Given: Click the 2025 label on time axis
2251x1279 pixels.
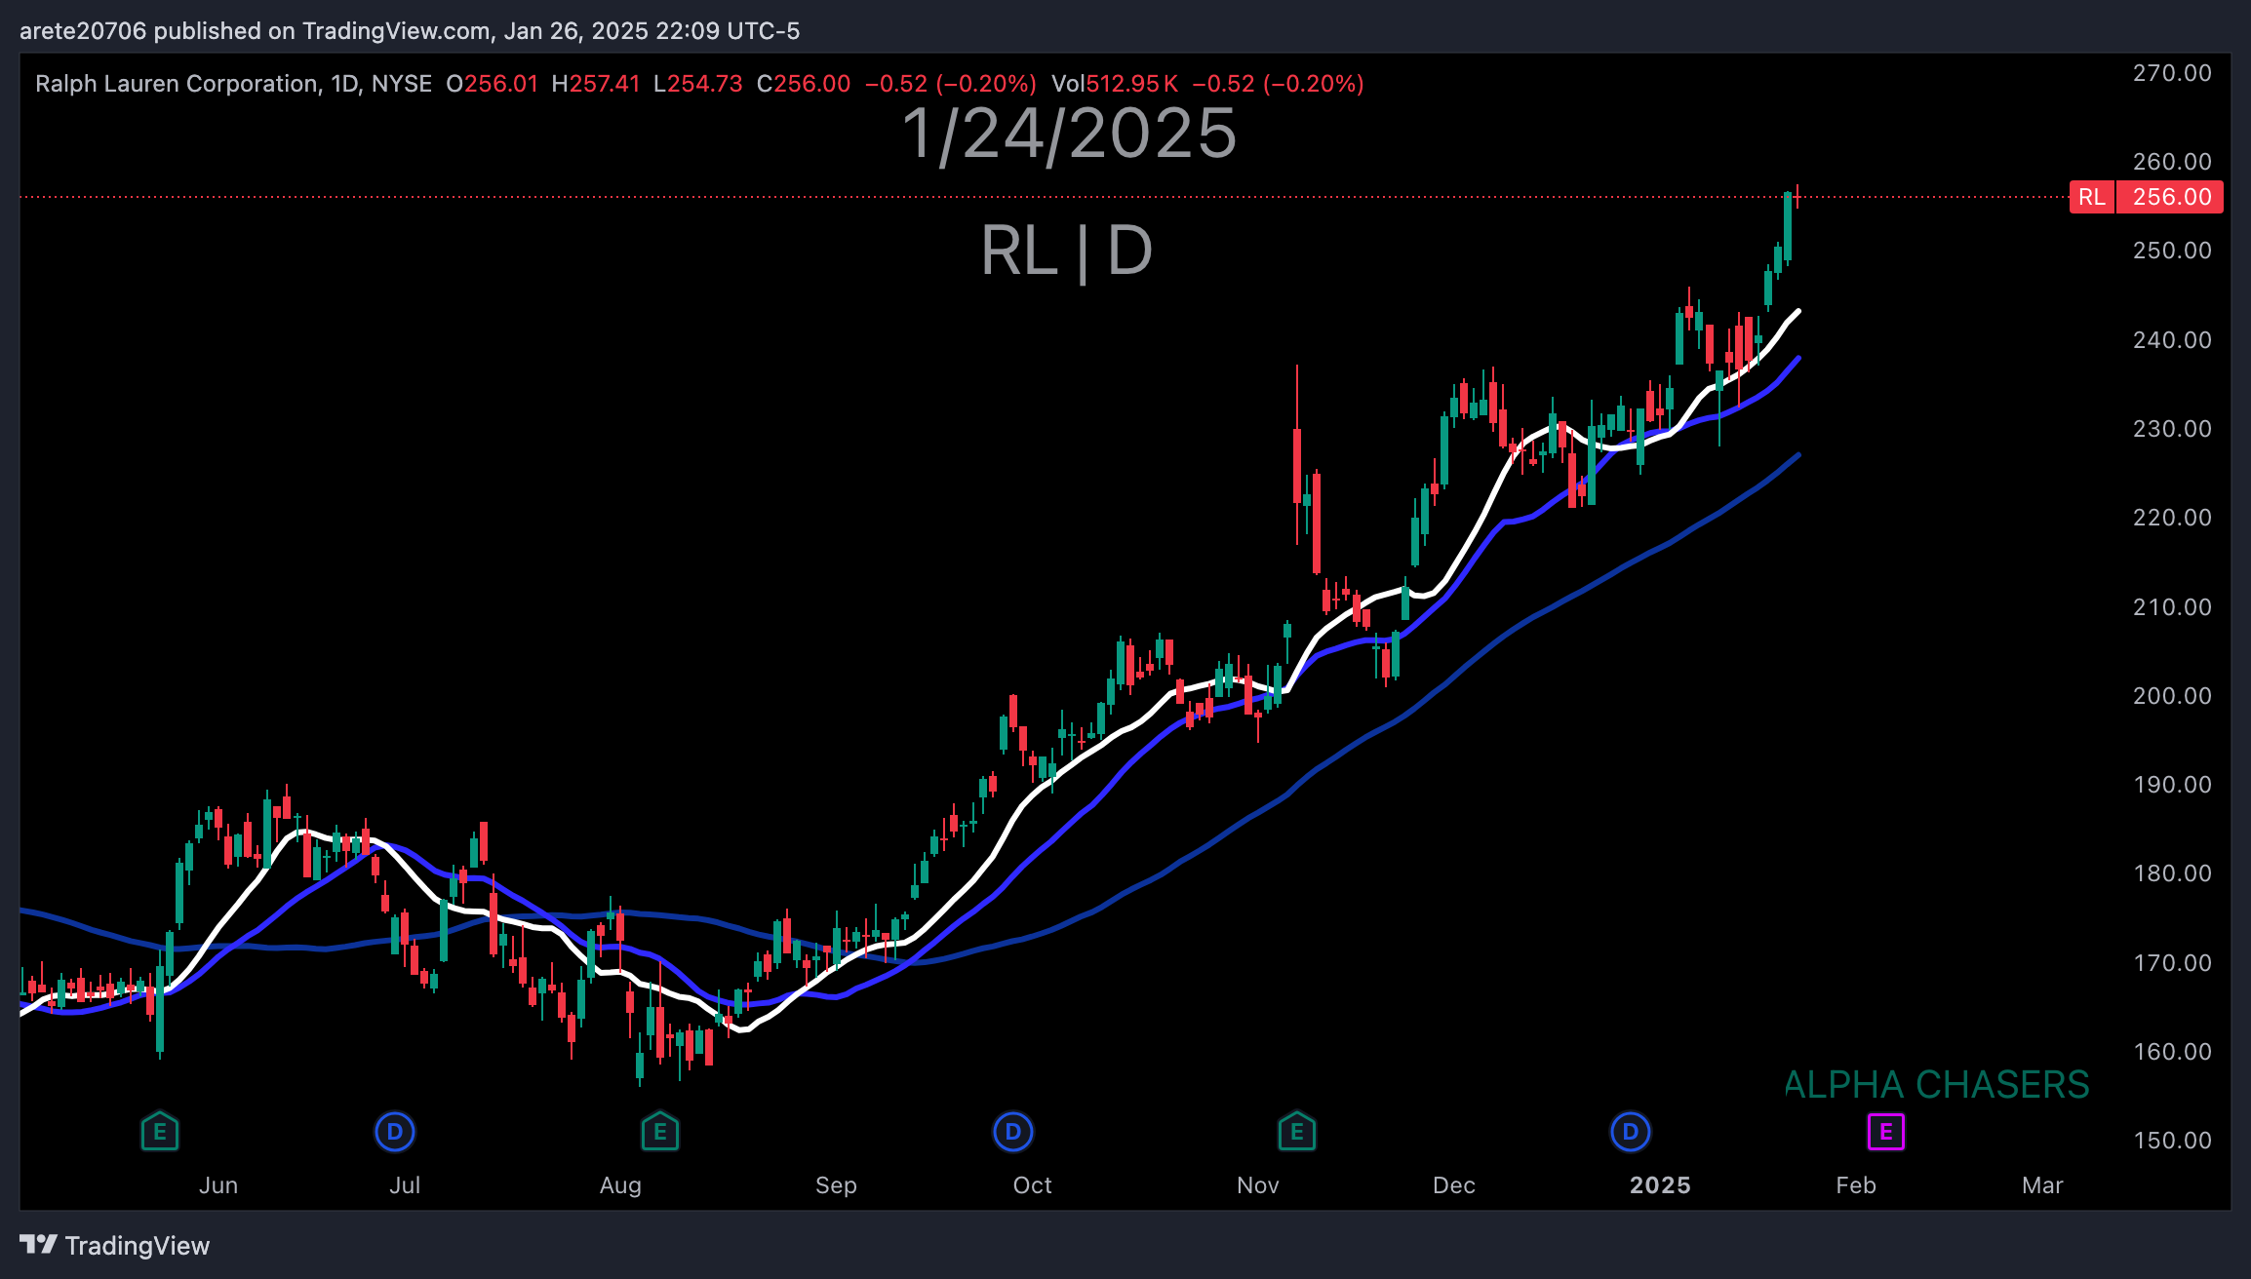Looking at the screenshot, I should pos(1660,1185).
